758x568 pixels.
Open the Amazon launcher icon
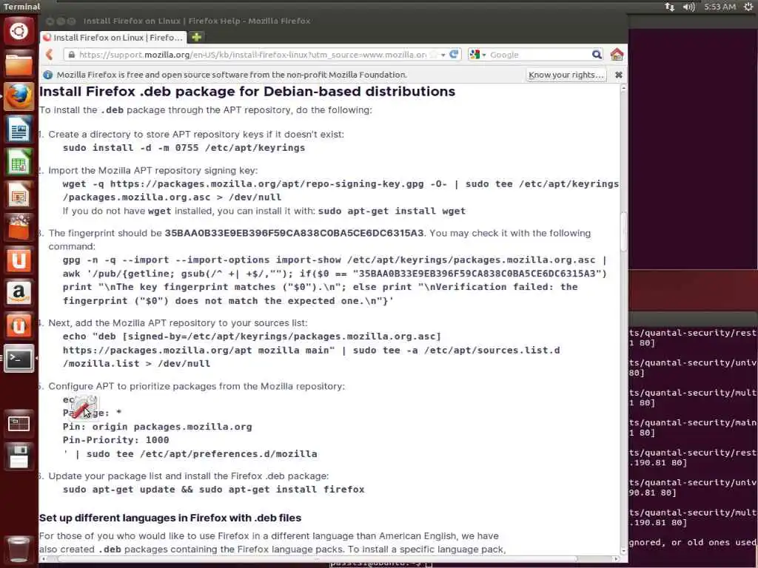pos(19,293)
